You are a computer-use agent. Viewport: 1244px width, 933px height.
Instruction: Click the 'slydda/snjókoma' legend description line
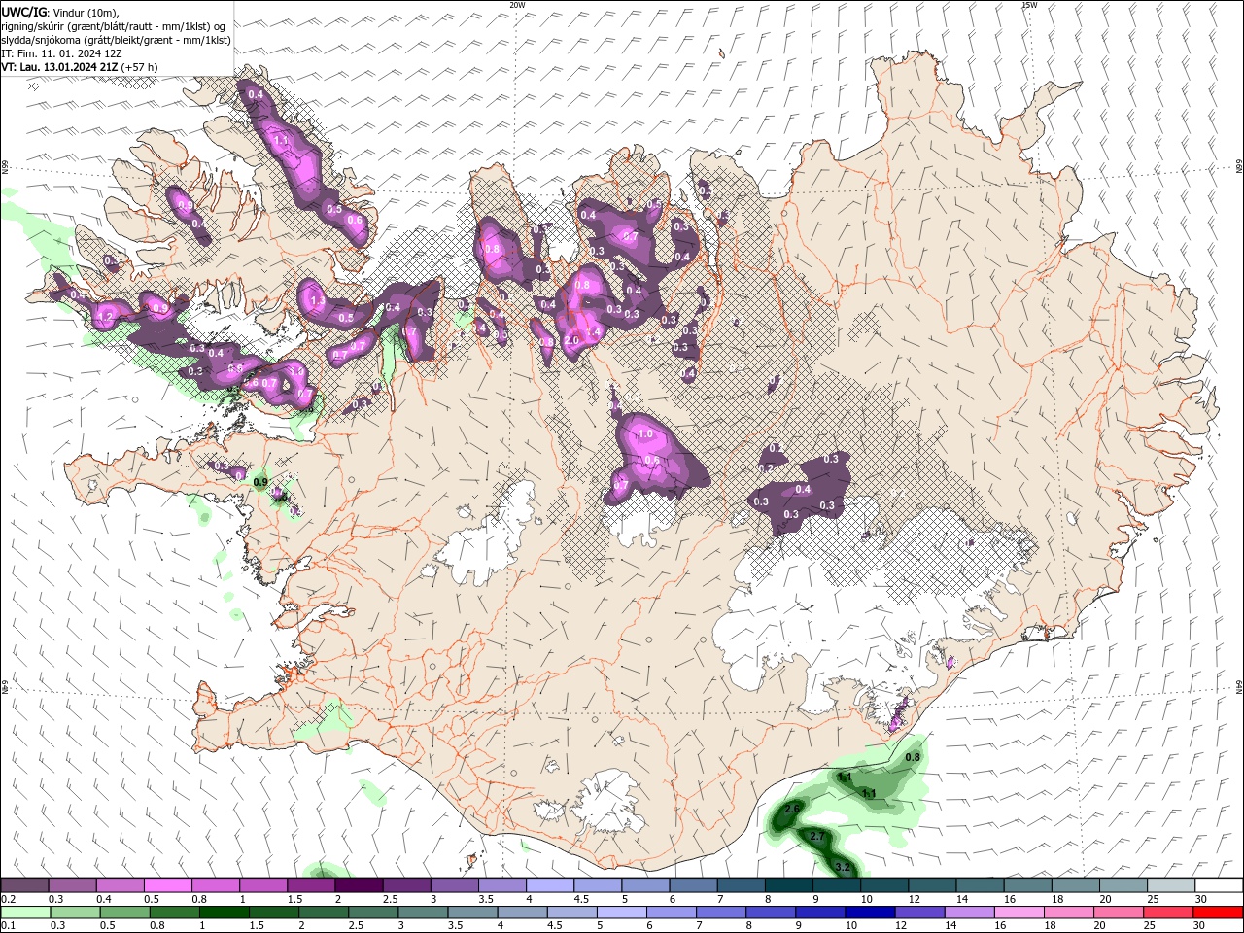pos(116,40)
